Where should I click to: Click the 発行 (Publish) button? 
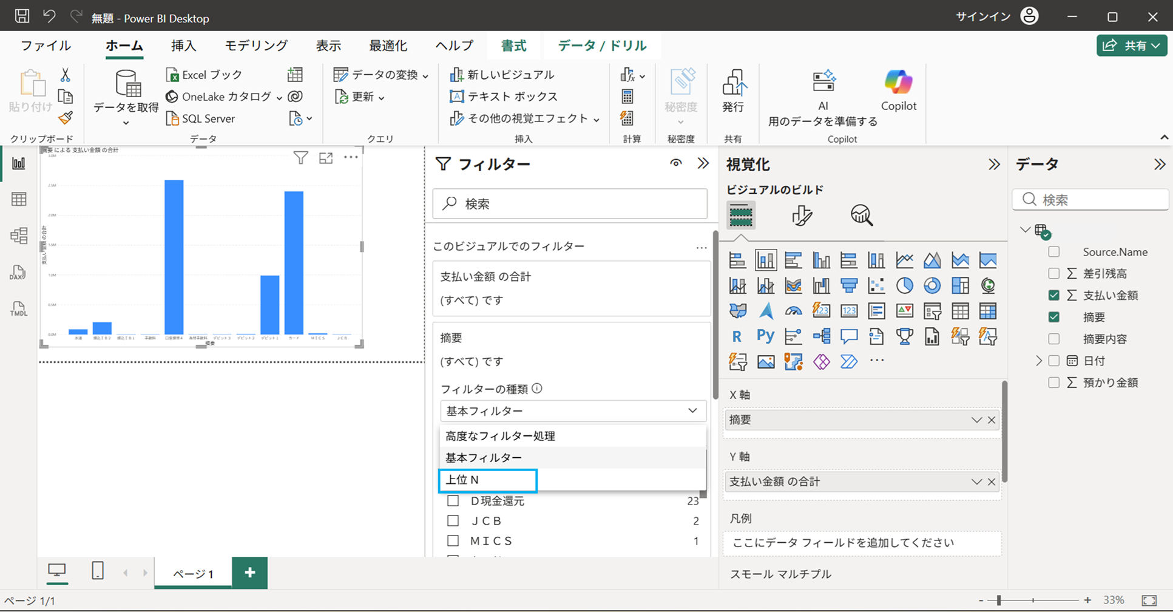[734, 94]
